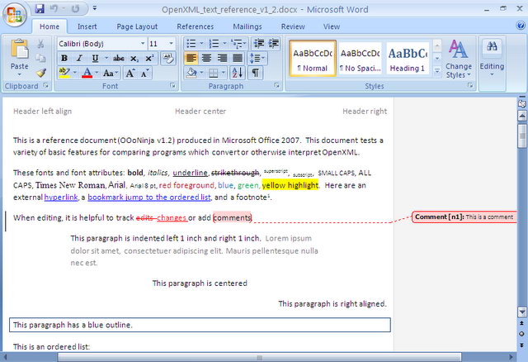Click the Numbering list icon

(214, 44)
